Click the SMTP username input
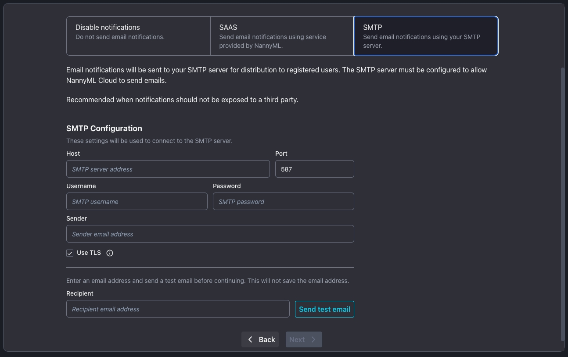Image resolution: width=568 pixels, height=357 pixels. point(137,202)
